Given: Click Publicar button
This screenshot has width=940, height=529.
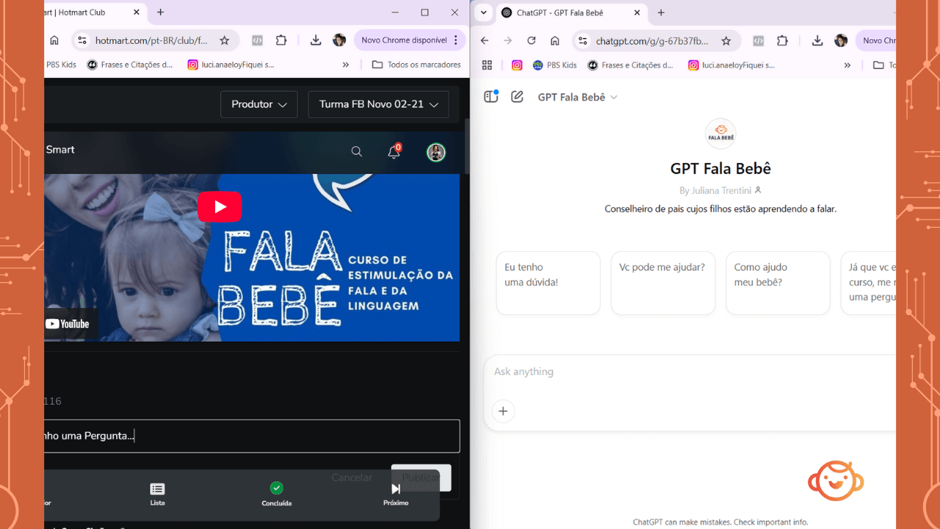Looking at the screenshot, I should (421, 478).
